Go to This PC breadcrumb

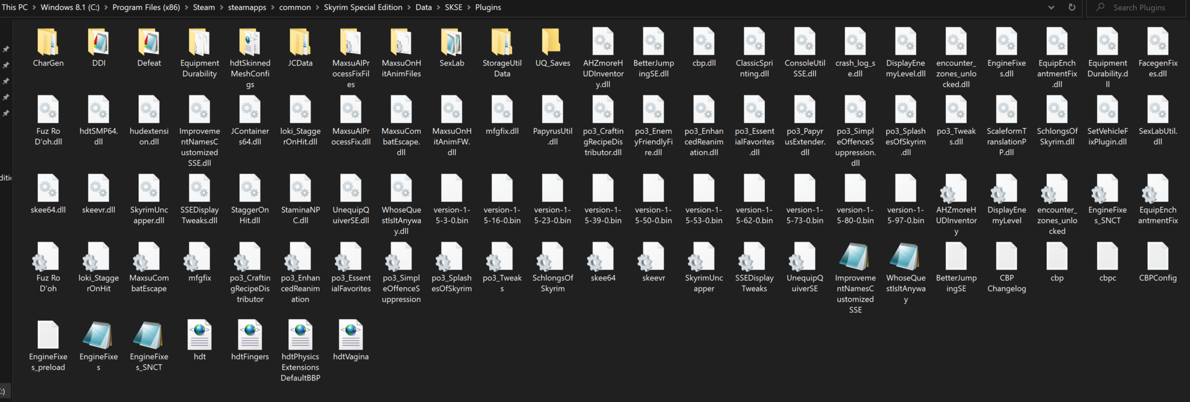click(x=15, y=7)
